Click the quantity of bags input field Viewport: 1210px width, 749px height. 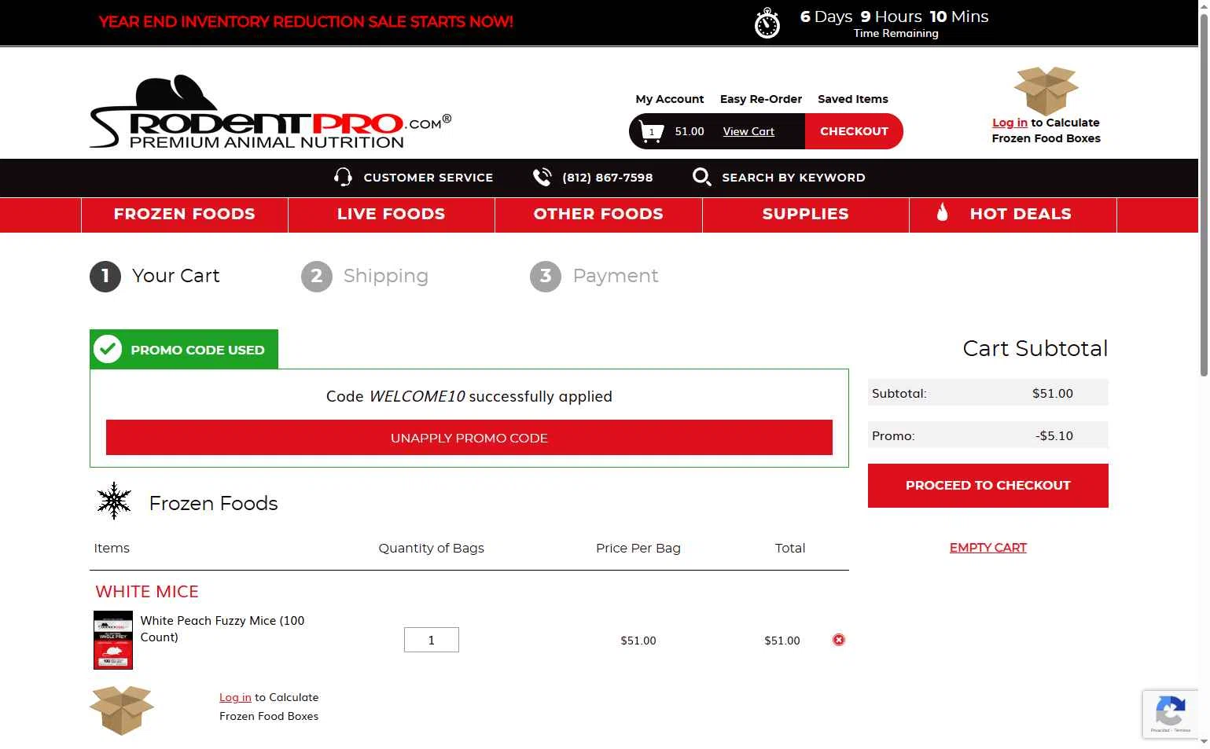432,640
